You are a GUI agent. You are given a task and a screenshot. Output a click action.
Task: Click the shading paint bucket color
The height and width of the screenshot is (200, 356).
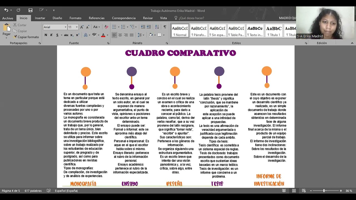(x=150, y=35)
